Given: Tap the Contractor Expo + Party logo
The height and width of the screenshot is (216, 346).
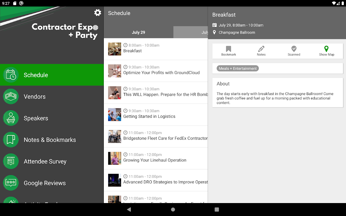Looking at the screenshot, I should coord(65,31).
